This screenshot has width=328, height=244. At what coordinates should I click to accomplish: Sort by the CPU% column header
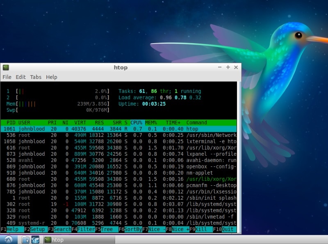pos(136,123)
